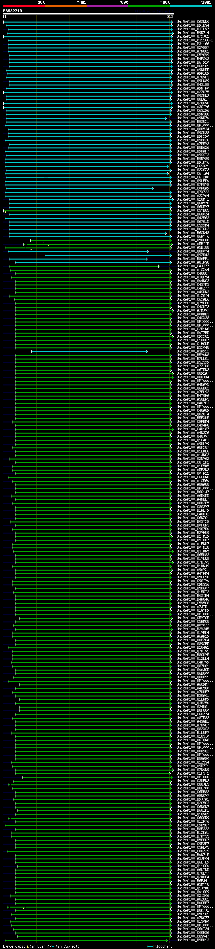
Task: Click the label UniRef100_C4J377
Action: tap(192, 266)
